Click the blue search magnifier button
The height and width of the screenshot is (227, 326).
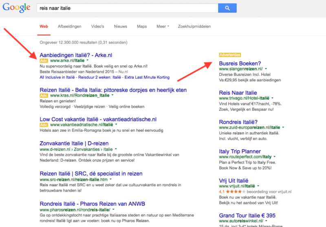point(227,8)
